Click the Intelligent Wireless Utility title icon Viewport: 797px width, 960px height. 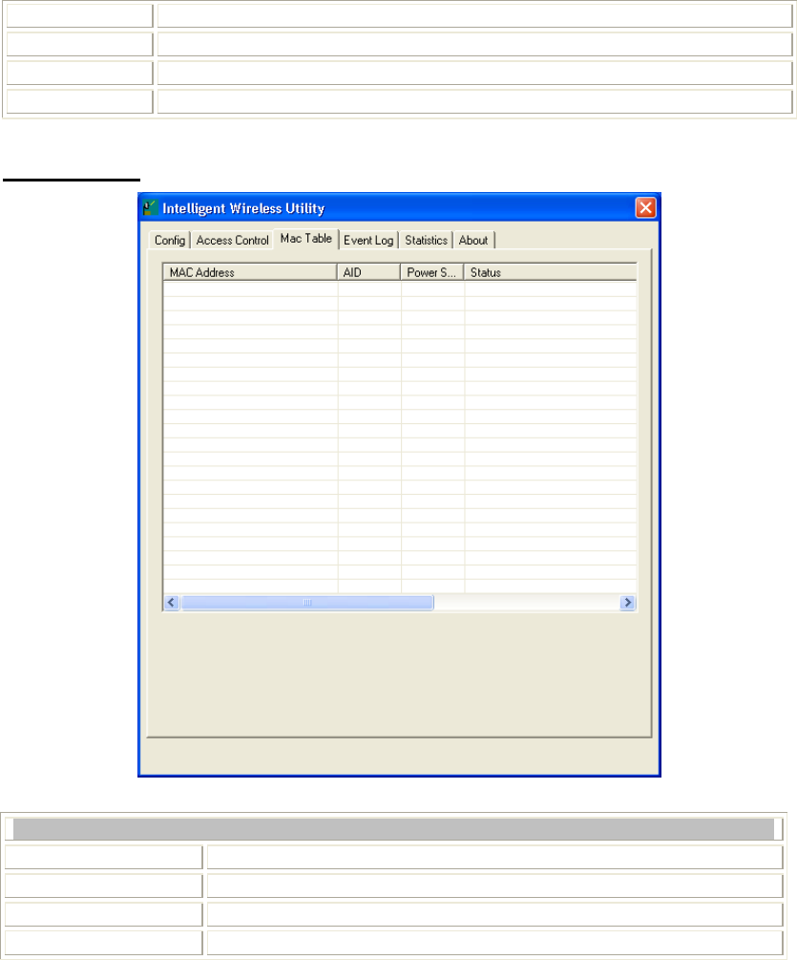pyautogui.click(x=151, y=207)
